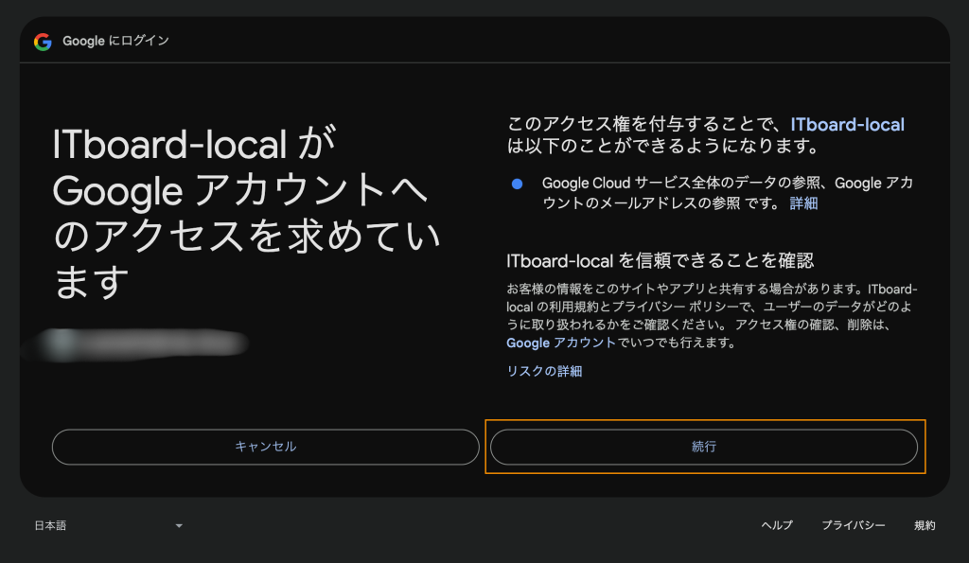This screenshot has width=969, height=563.
Task: Click the 'このアクセス権を付与することで' intro text
Action: [x=643, y=125]
